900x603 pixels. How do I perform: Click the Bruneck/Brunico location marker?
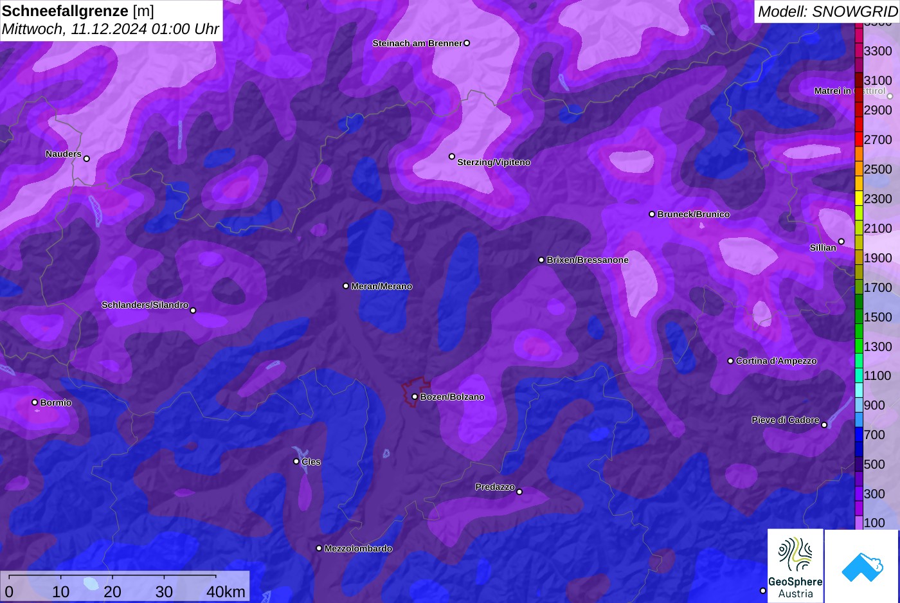[652, 214]
